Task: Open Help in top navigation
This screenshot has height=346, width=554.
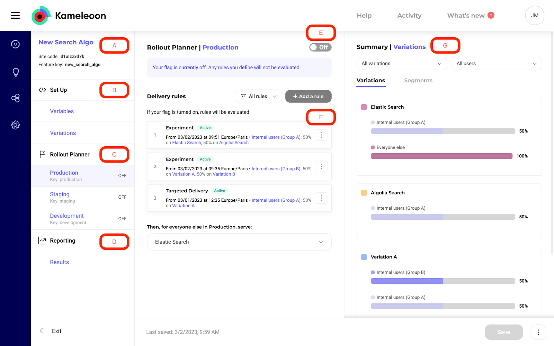Action: click(364, 16)
